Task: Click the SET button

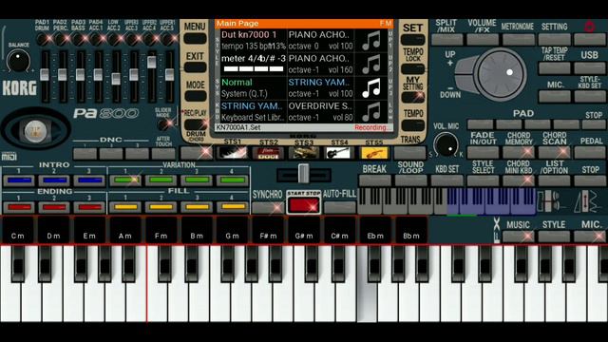Action: (412, 40)
